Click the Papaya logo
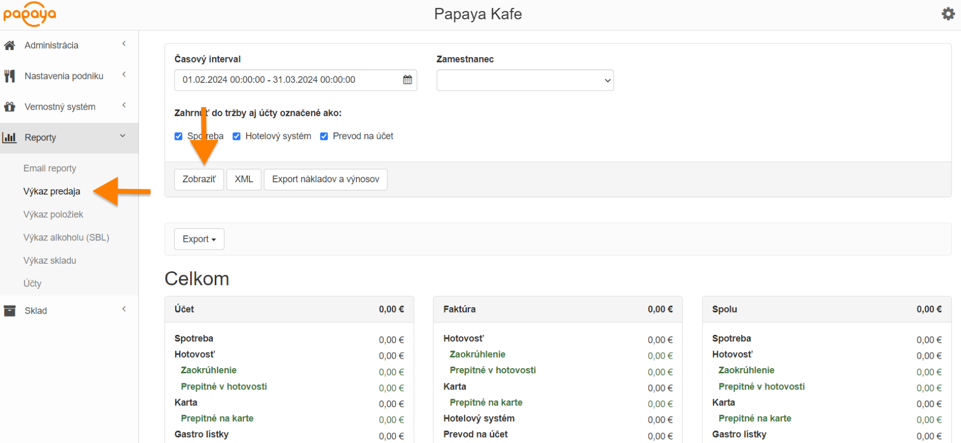 (x=29, y=14)
